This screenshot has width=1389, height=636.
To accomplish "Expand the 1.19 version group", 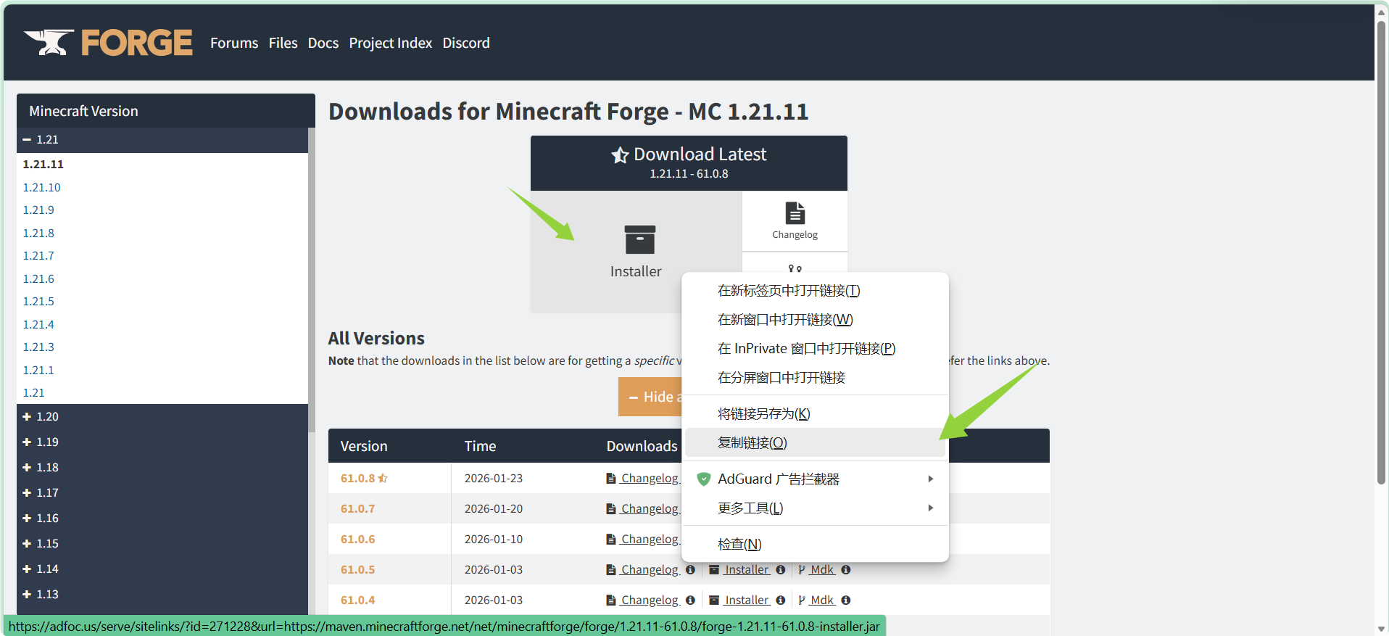I will click(x=27, y=442).
